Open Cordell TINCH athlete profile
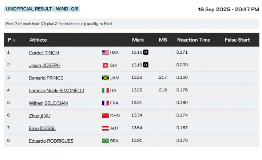 pos(44,53)
